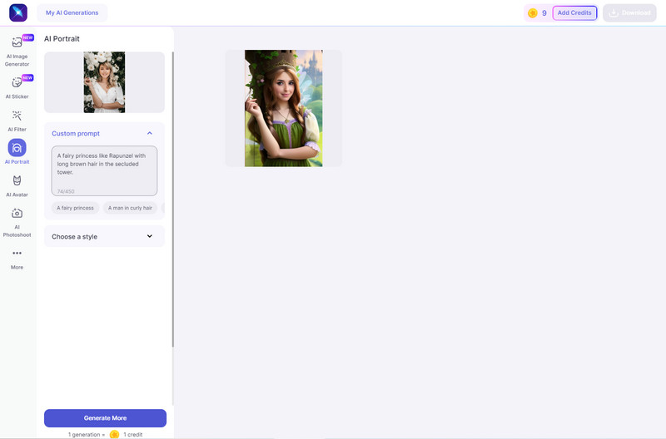The width and height of the screenshot is (666, 439).
Task: Select the AI Sticker tool
Action: coord(17,83)
